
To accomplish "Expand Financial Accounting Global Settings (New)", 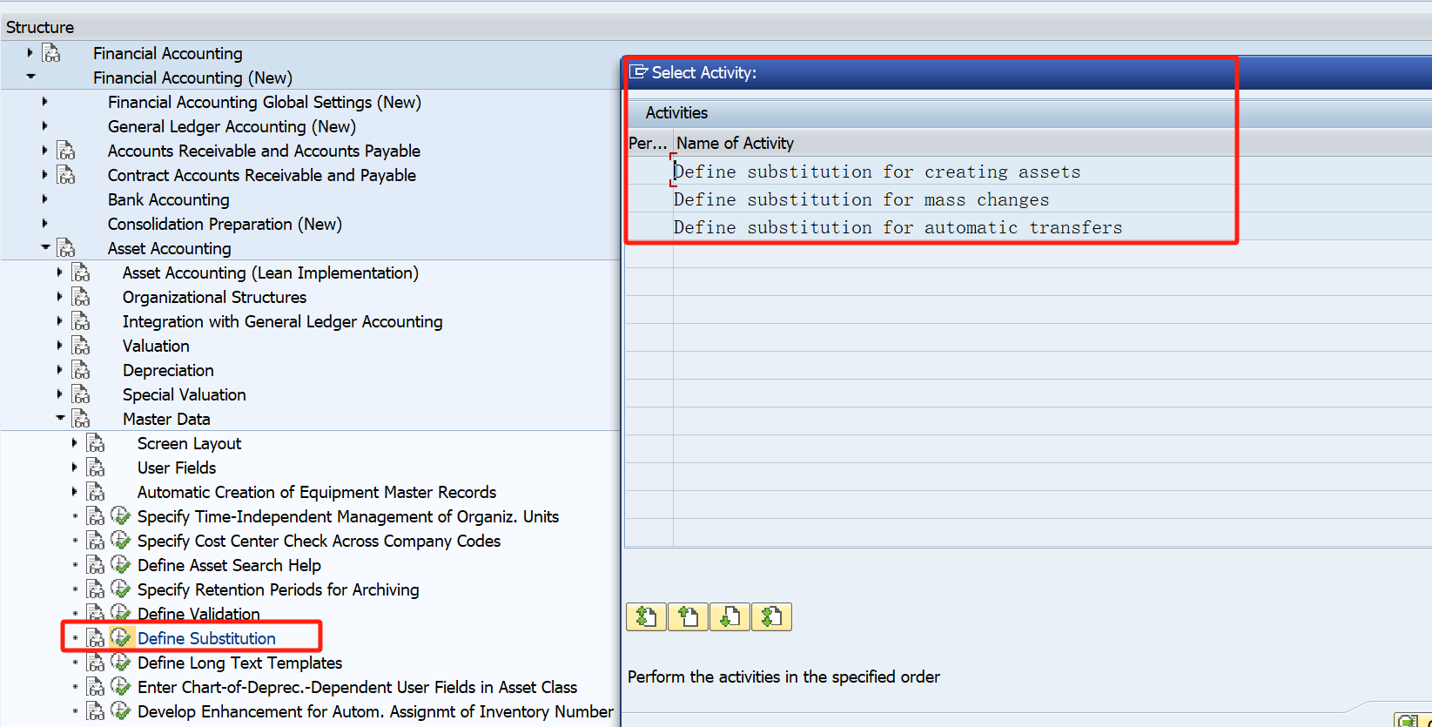I will click(44, 102).
